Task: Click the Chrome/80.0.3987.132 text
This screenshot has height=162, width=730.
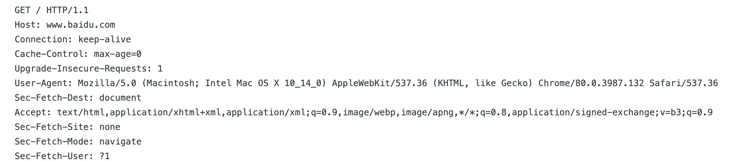Action: (591, 83)
